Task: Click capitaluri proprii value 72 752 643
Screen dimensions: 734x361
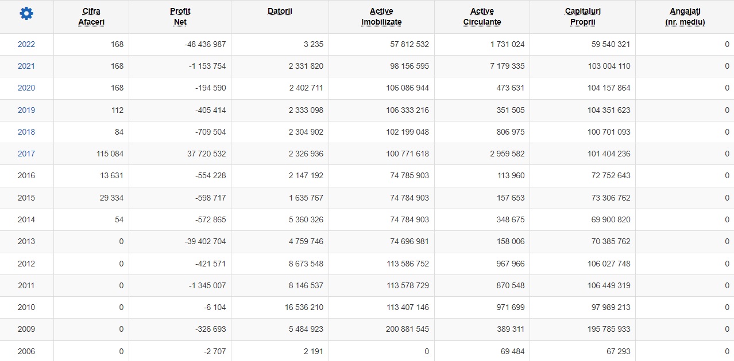Action: 611,175
